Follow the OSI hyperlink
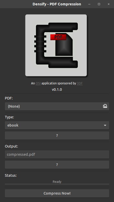The image size is (114, 202). [38, 83]
